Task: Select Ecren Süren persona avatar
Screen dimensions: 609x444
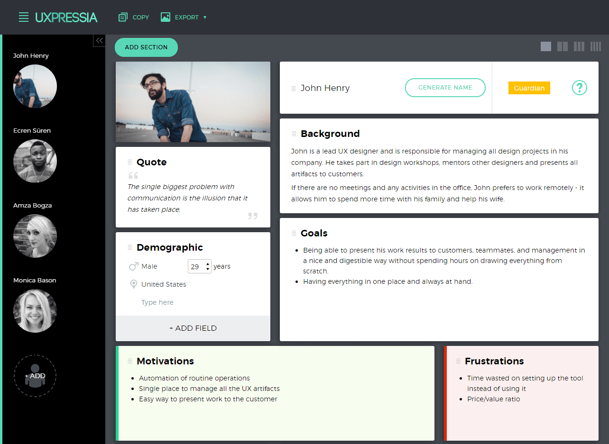Action: pos(35,161)
